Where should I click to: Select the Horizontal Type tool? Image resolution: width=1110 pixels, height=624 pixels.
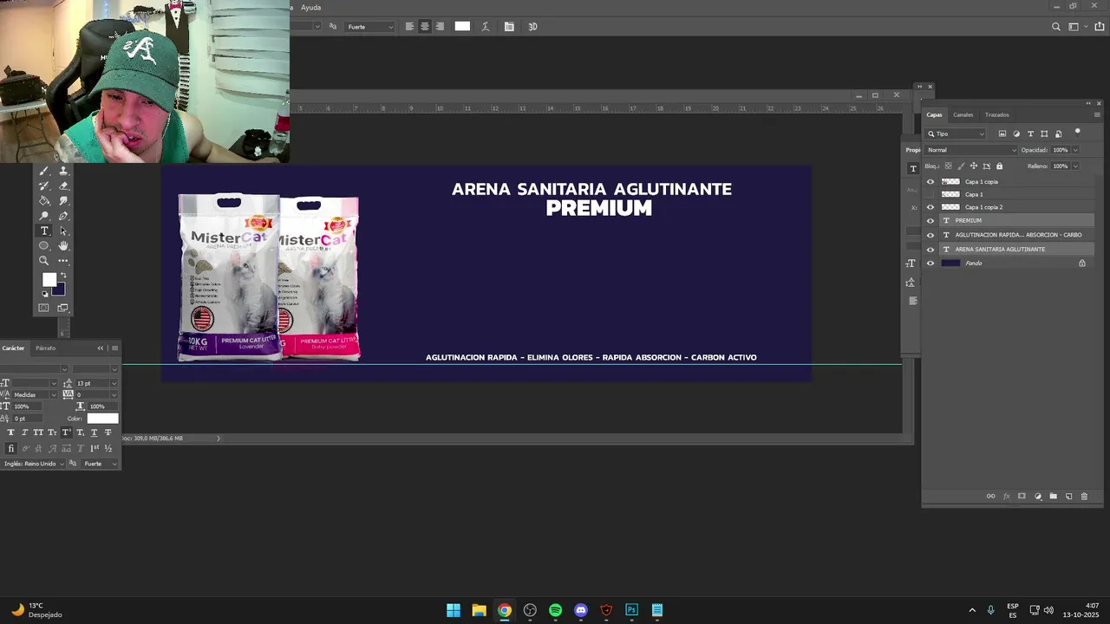(x=44, y=231)
